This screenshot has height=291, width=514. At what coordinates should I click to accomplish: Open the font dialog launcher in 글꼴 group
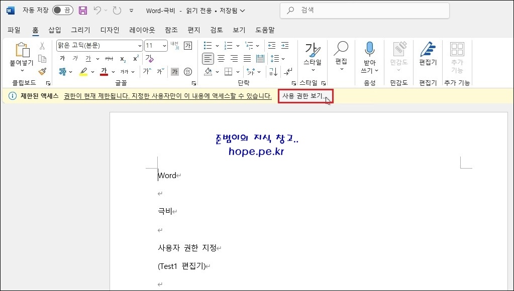pyautogui.click(x=194, y=83)
